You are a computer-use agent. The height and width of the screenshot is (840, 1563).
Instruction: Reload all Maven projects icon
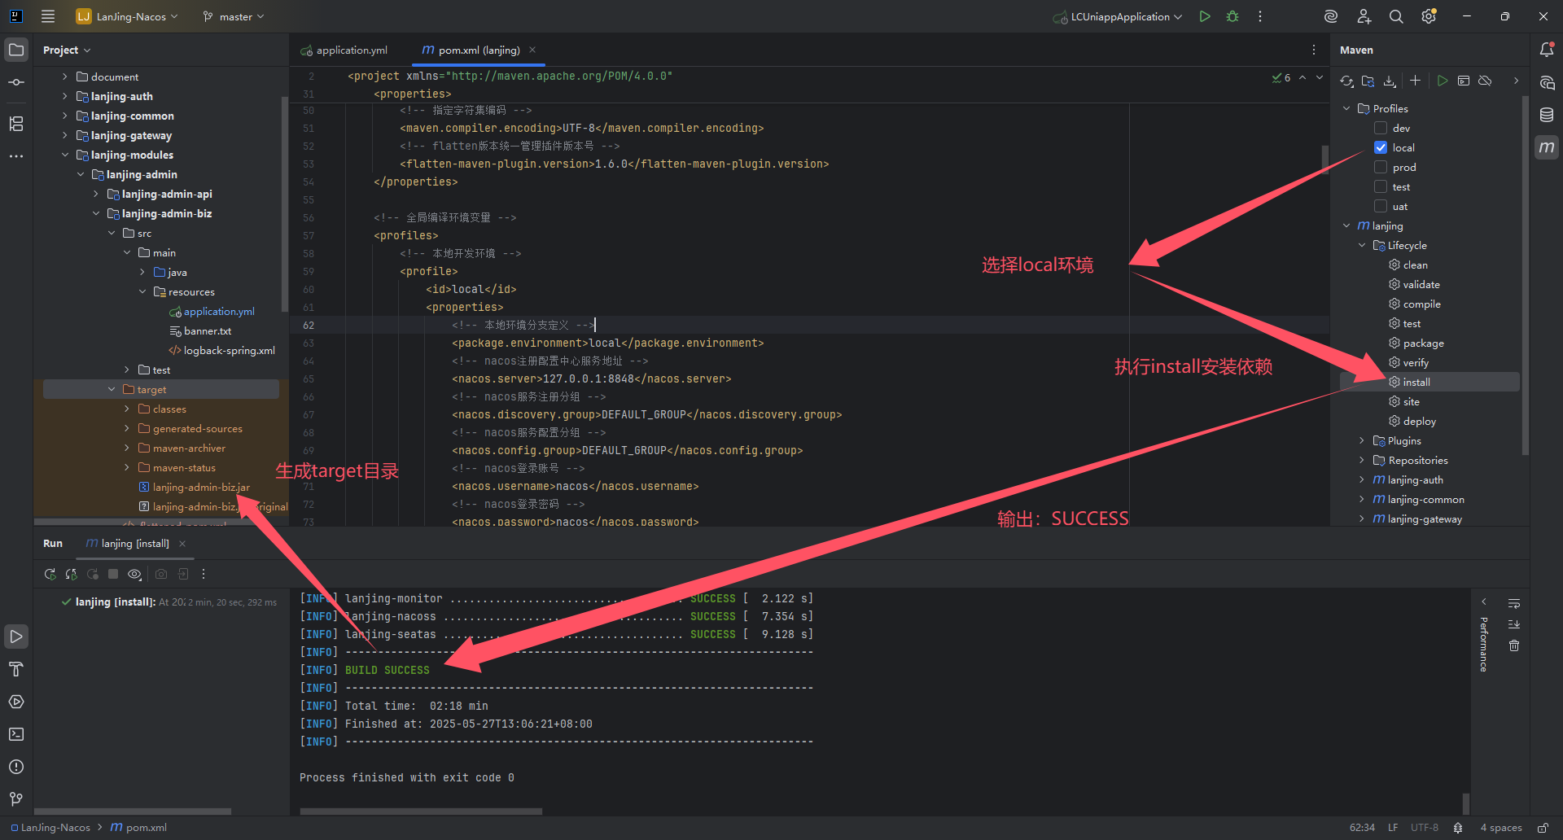pos(1346,81)
